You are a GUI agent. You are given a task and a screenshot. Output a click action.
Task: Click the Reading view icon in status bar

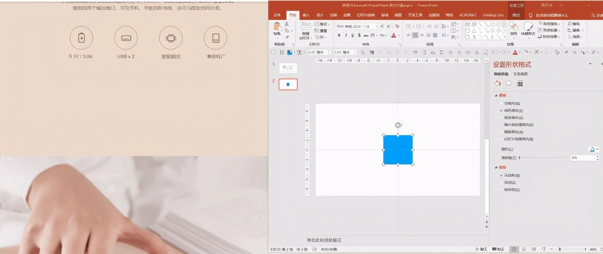click(534, 249)
